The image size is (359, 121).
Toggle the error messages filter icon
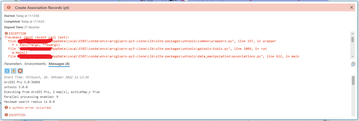(x=20, y=71)
